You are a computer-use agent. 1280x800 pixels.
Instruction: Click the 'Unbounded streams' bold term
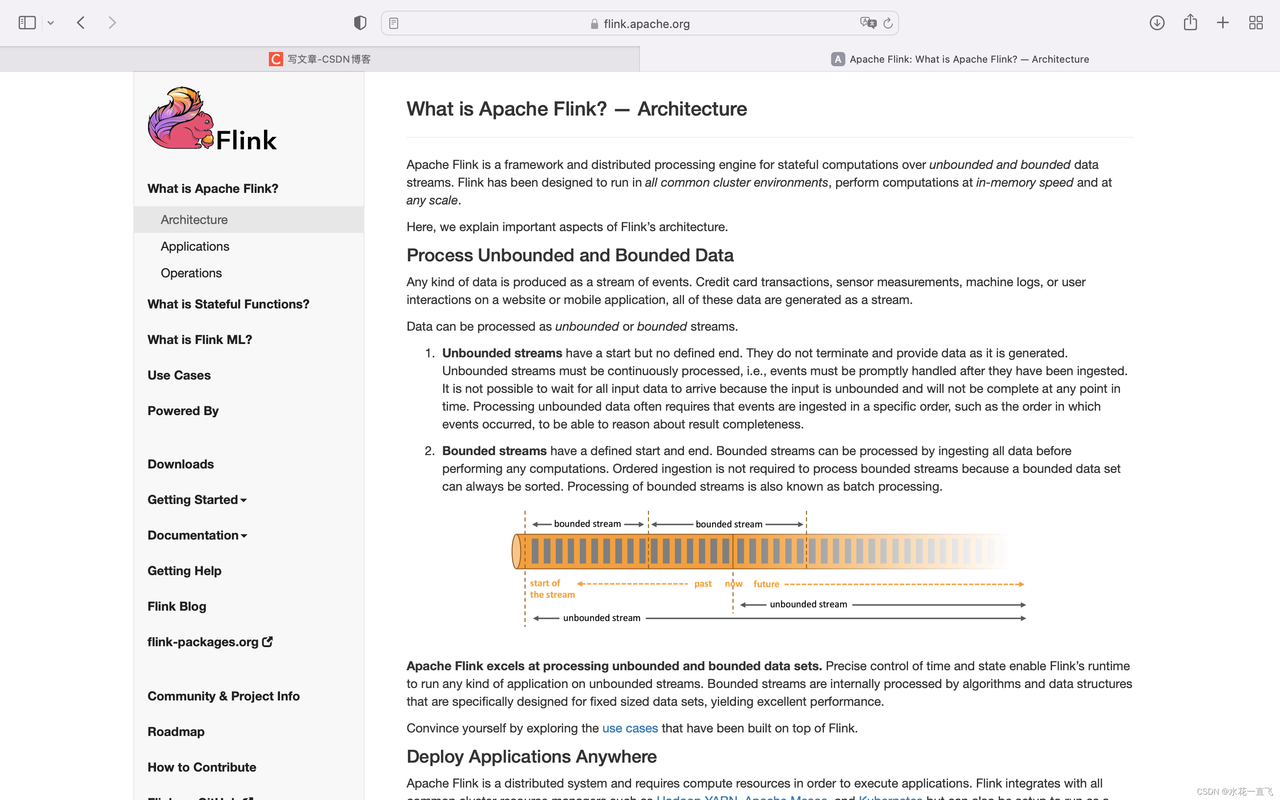tap(502, 353)
